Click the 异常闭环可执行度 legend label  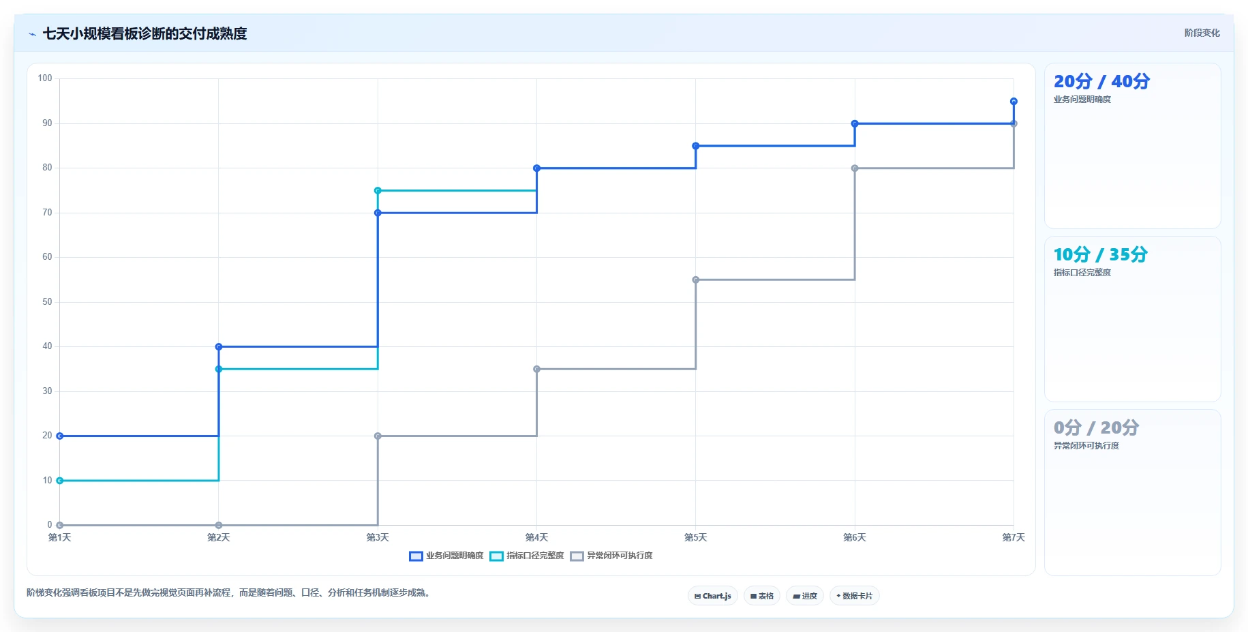coord(620,556)
